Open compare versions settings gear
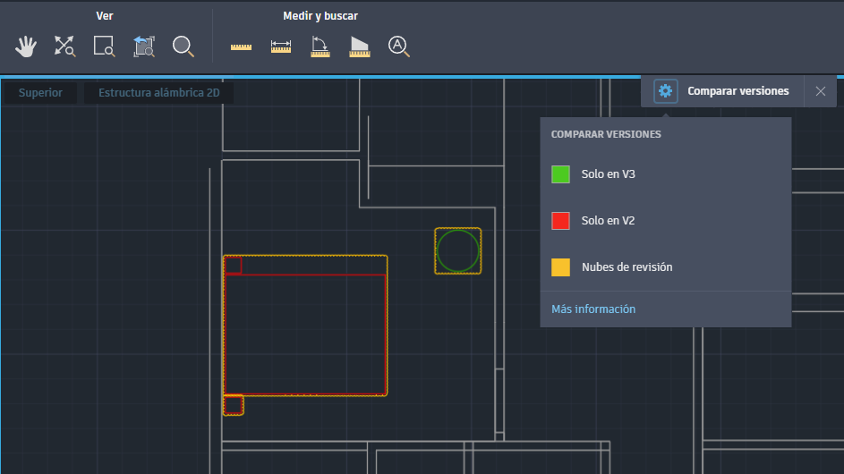This screenshot has height=474, width=844. 665,91
